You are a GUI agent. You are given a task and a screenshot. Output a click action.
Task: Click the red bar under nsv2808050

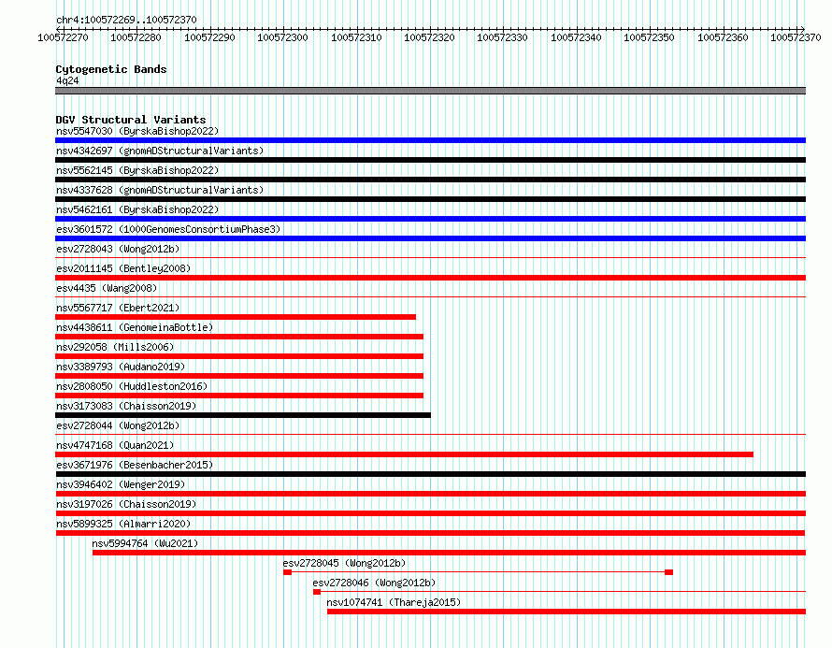coord(239,396)
